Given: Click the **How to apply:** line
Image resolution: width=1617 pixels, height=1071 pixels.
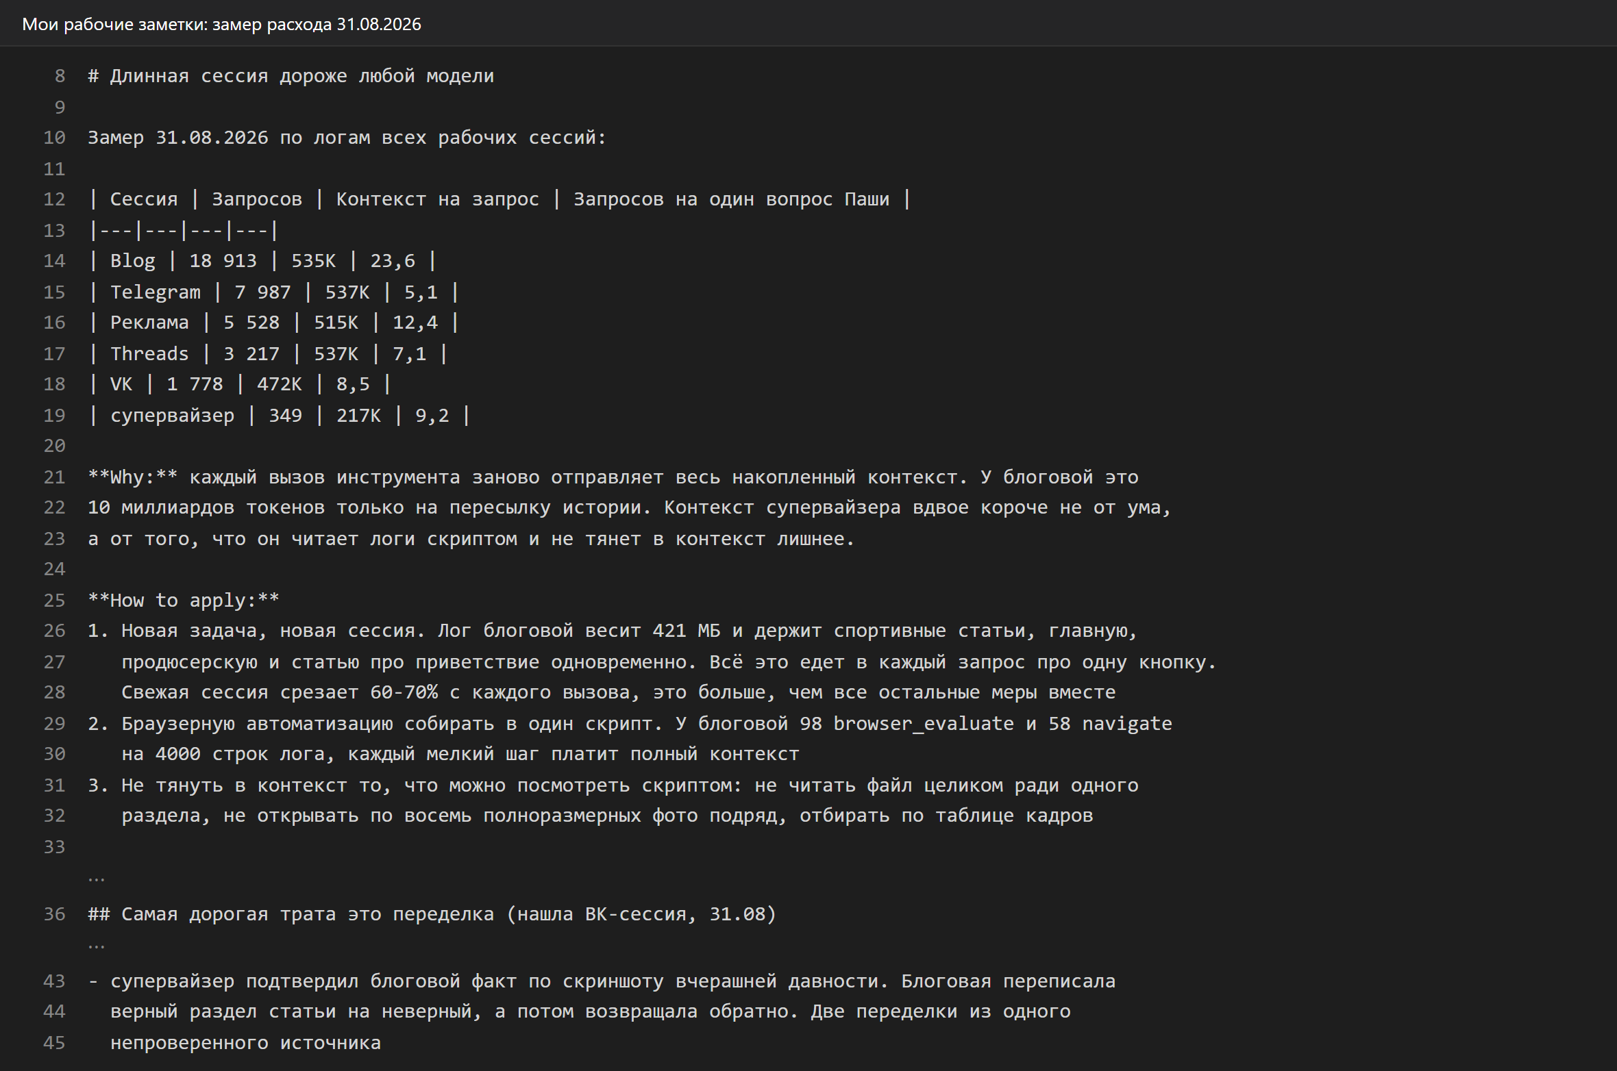Looking at the screenshot, I should pyautogui.click(x=184, y=601).
